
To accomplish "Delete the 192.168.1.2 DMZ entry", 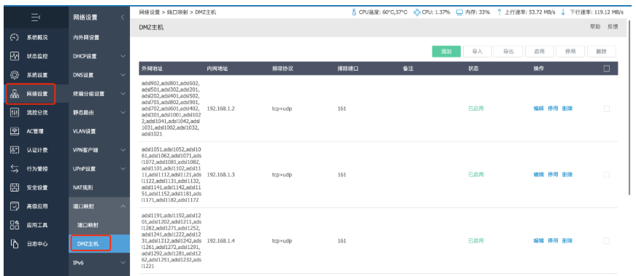I will click(567, 109).
